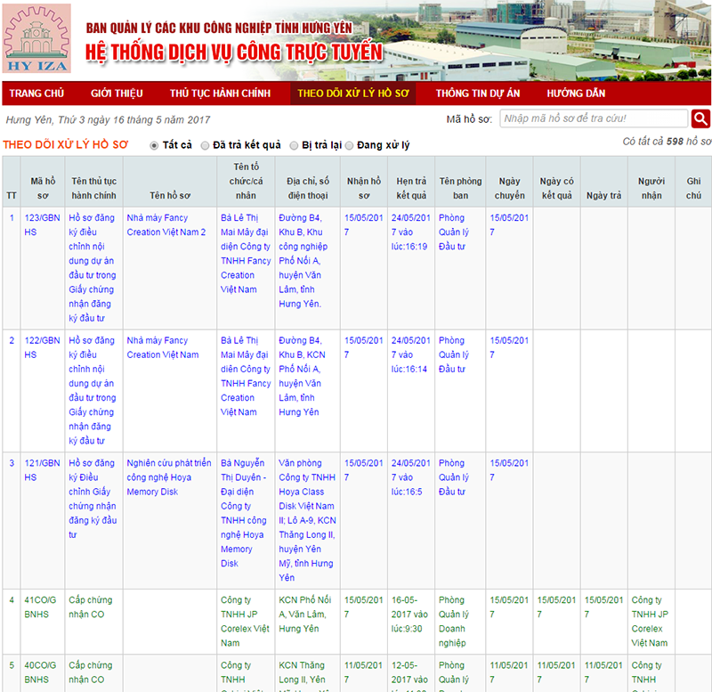Click 'Có tất cả 598 hồ sơ' count text
Screen dimensions: 712x692
(x=667, y=142)
